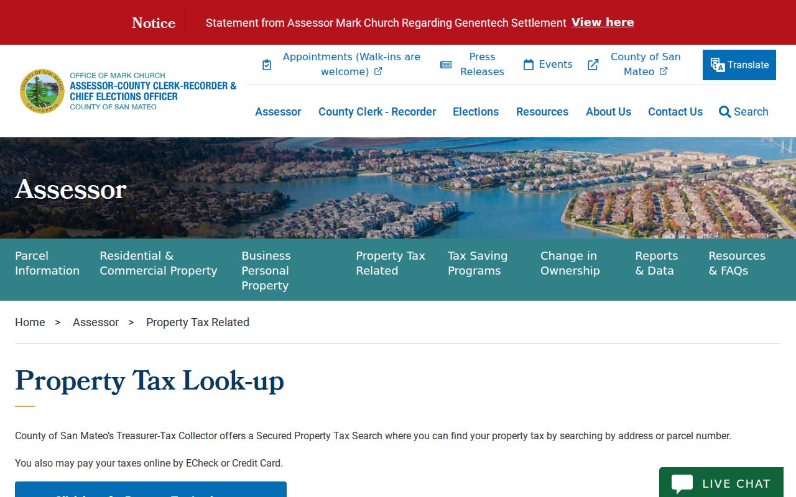Open the Contact Us menu

(x=675, y=112)
